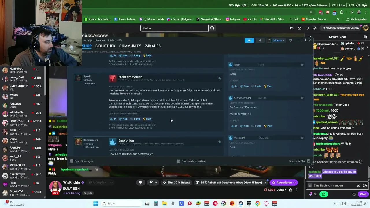Click star icon on SpezR's review
Screen dimensions: 370x208
[219, 78]
